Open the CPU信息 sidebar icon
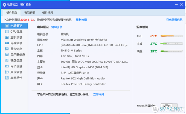186x114 pixels. [x=7, y=31]
